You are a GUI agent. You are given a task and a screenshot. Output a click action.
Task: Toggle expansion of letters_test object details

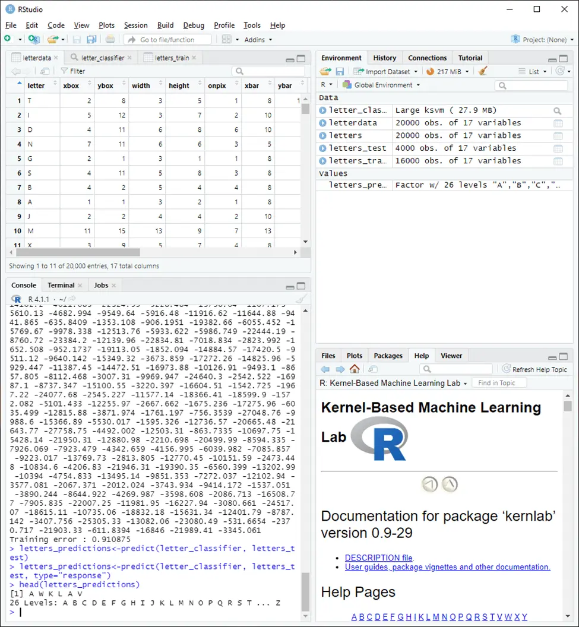pyautogui.click(x=322, y=148)
